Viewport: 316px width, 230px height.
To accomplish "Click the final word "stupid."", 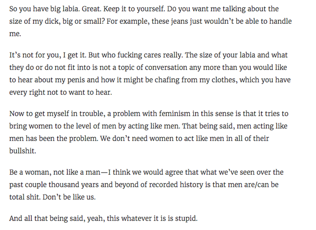I will tap(186, 219).
